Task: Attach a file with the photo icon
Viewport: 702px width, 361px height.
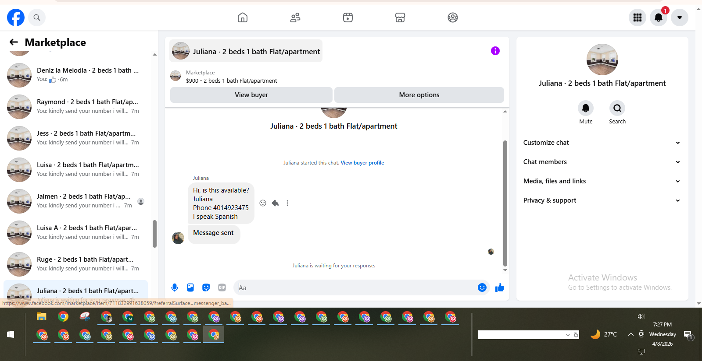Action: click(x=190, y=287)
